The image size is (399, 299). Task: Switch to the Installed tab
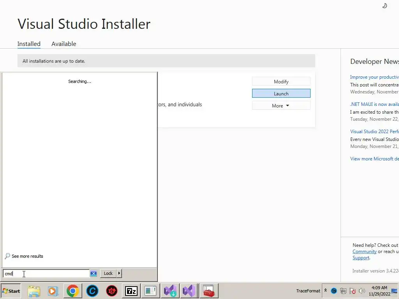coord(29,44)
